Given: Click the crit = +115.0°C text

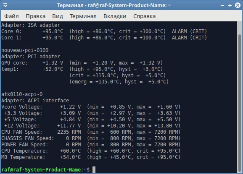Looking at the screenshot, I should pyautogui.click(x=94, y=75).
